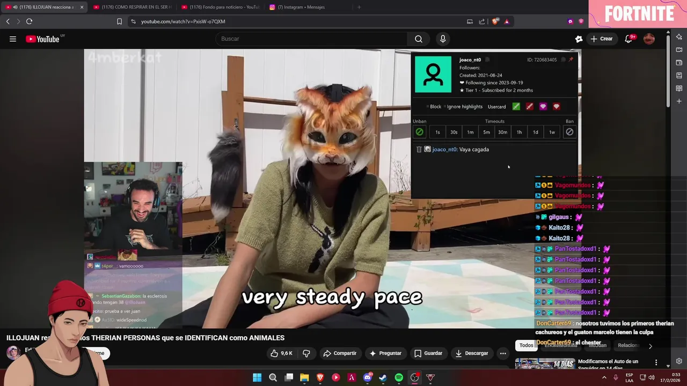Image resolution: width=687 pixels, height=386 pixels.
Task: Click the Descargar button
Action: tap(472, 353)
